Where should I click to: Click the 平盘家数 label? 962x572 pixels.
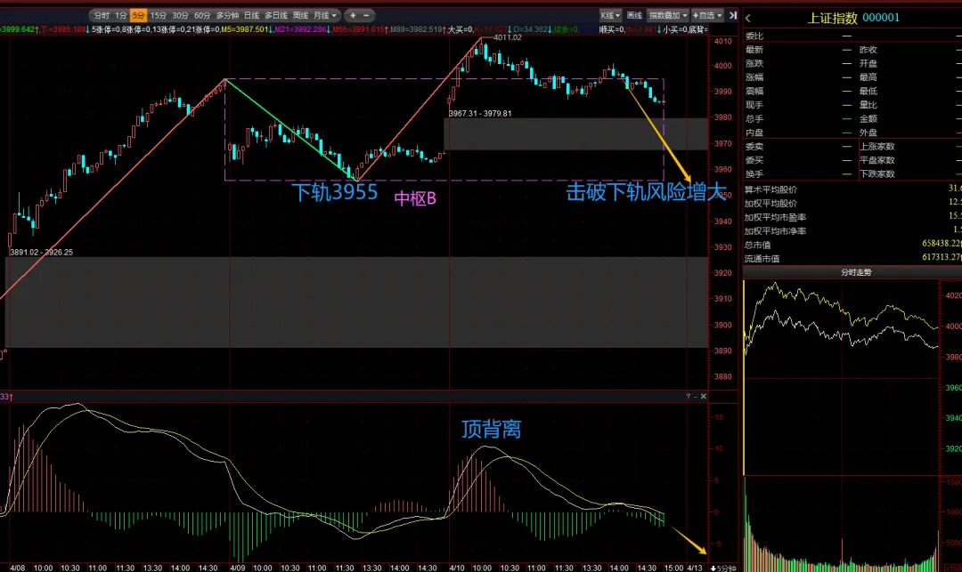[876, 160]
